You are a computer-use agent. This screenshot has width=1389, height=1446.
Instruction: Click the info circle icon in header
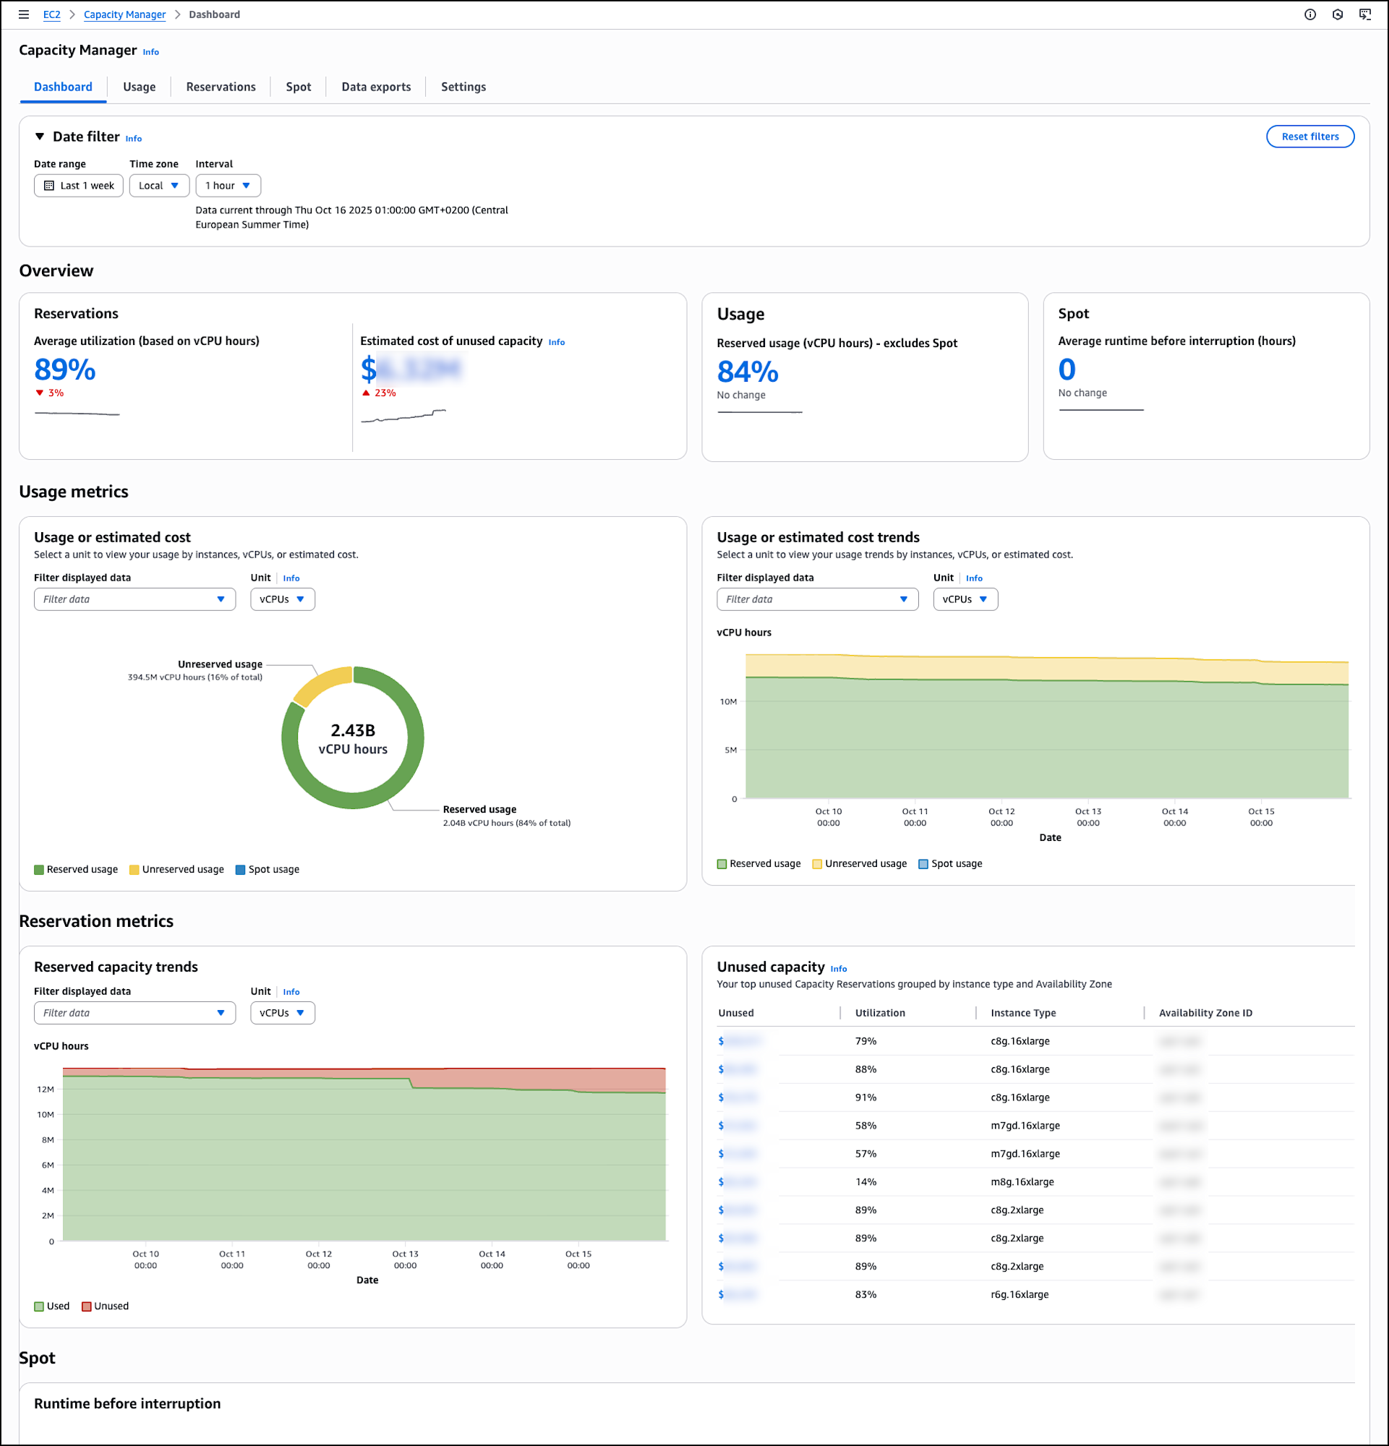click(1310, 14)
